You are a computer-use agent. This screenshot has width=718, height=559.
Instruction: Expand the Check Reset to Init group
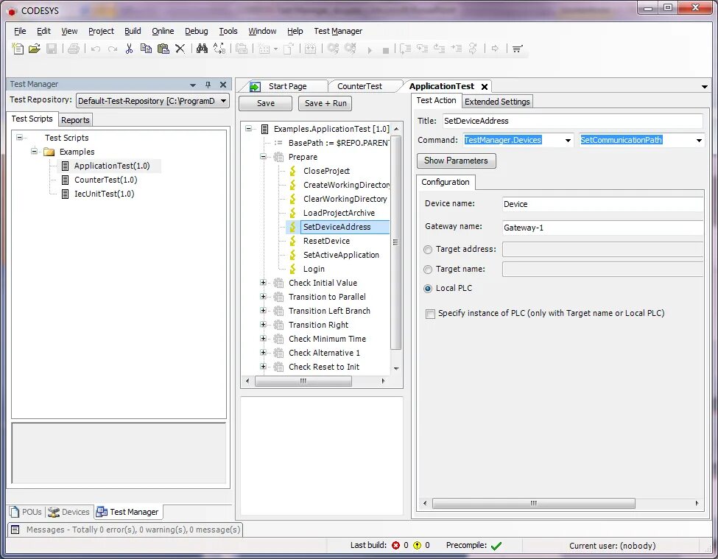[x=263, y=368]
